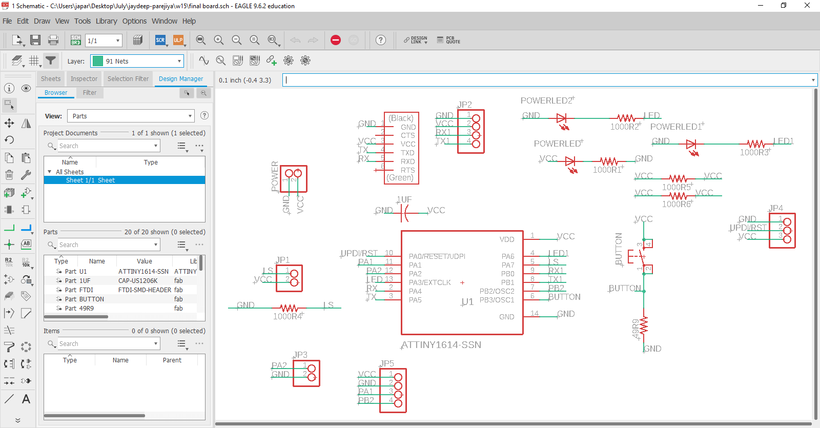Click the Save schematic icon
This screenshot has width=820, height=428.
pos(35,40)
